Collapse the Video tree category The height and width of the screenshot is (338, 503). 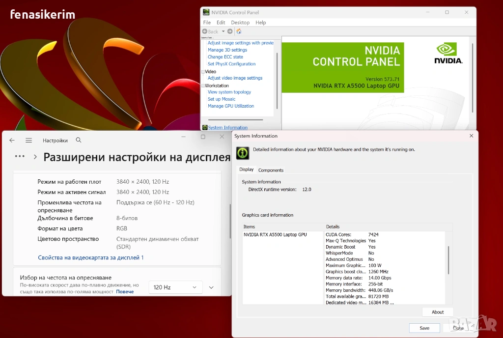(x=203, y=72)
